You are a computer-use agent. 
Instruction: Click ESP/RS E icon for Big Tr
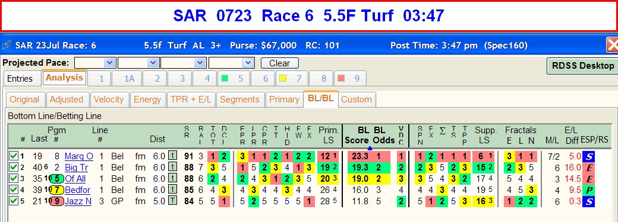click(x=588, y=168)
